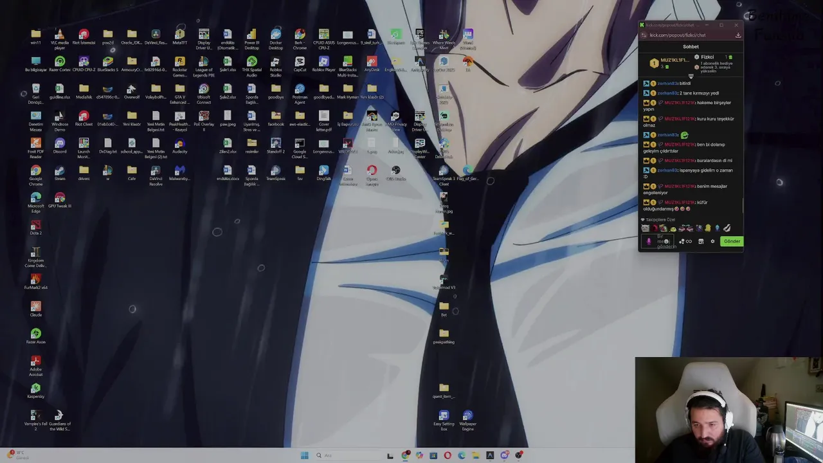Open the Kaspersky desktop shortcut

pos(35,390)
